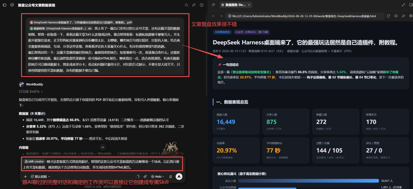Click the share arrow in preview toolbar
The height and width of the screenshot is (189, 413).
[x=403, y=16]
